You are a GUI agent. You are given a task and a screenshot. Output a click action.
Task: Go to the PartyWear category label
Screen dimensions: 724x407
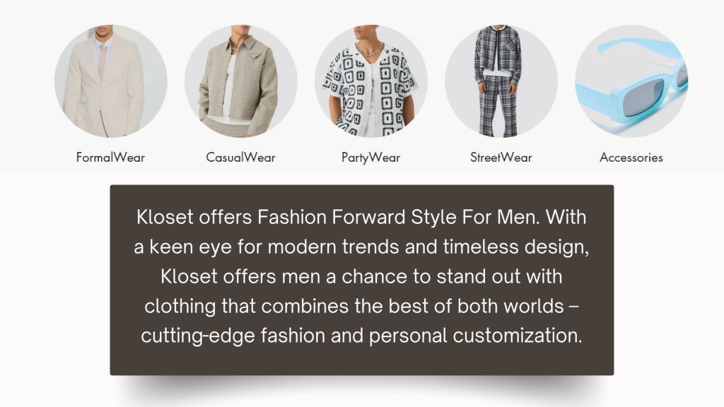370,158
